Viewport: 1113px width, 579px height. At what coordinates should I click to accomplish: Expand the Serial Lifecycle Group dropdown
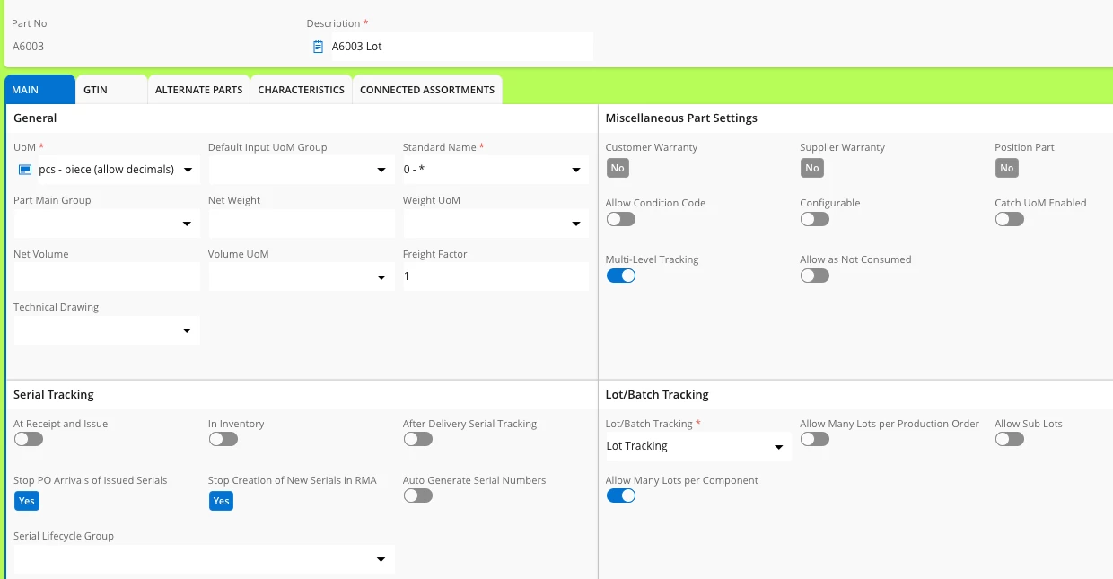pyautogui.click(x=381, y=559)
